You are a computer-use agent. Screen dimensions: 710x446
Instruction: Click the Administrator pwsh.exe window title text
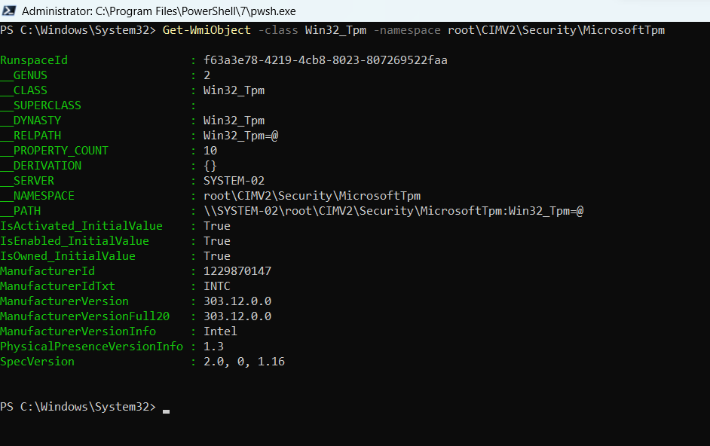point(158,11)
